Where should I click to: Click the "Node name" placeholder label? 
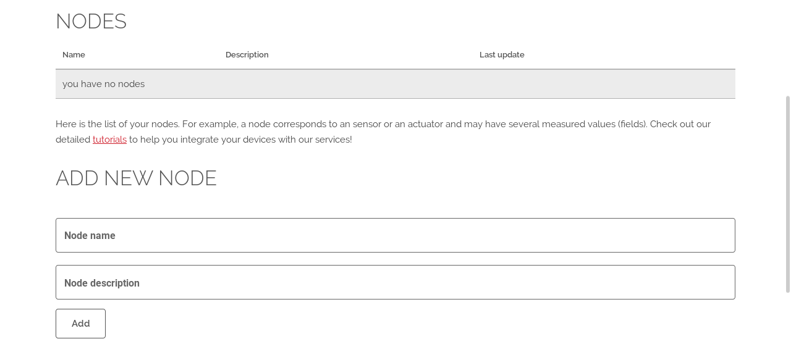click(90, 236)
